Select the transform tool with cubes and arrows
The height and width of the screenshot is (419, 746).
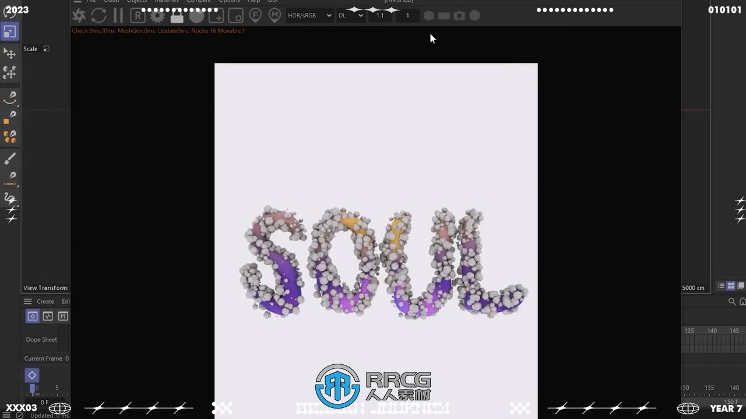10,72
